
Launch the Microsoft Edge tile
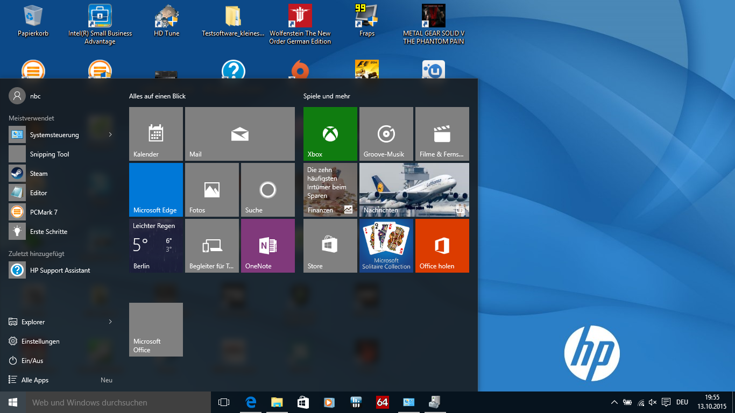click(156, 190)
